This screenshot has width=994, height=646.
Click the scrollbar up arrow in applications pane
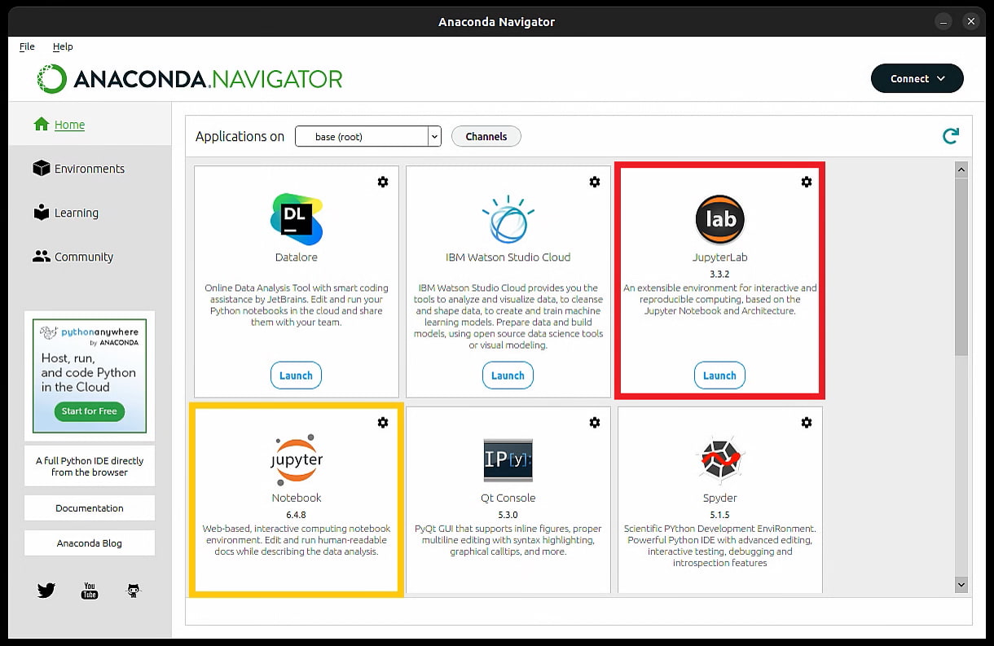click(x=961, y=170)
